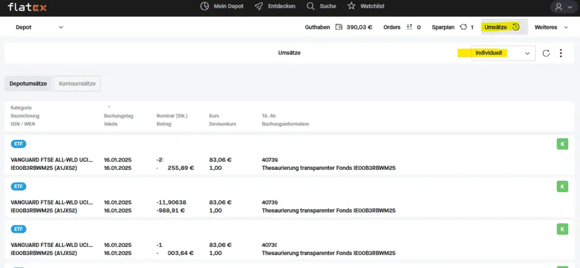This screenshot has width=580, height=268.
Task: Click the Devisenkurs column header
Action: 222,124
